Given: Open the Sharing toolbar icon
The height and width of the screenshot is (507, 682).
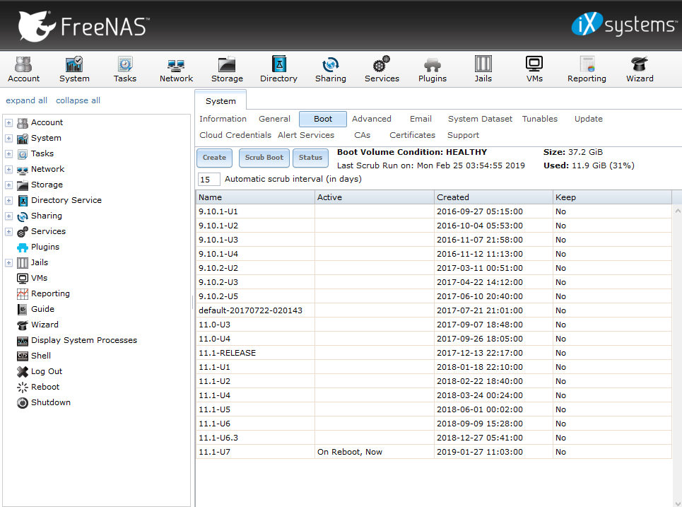Looking at the screenshot, I should click(x=331, y=69).
